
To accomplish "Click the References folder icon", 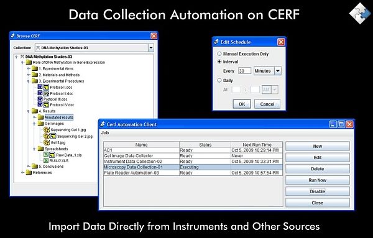I will point(29,172).
